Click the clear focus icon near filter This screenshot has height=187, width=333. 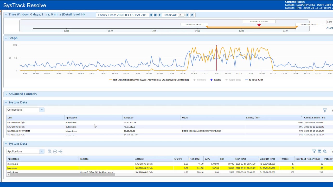click(x=325, y=151)
